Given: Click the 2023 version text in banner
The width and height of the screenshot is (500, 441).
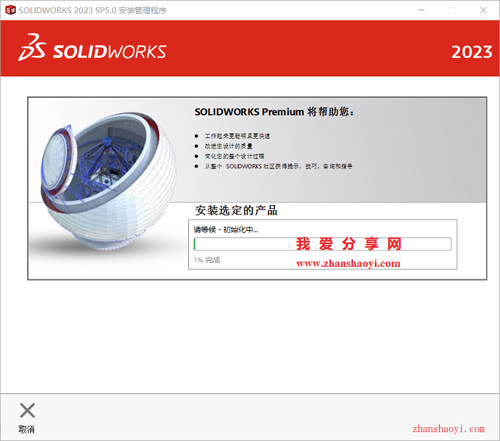Looking at the screenshot, I should (471, 52).
